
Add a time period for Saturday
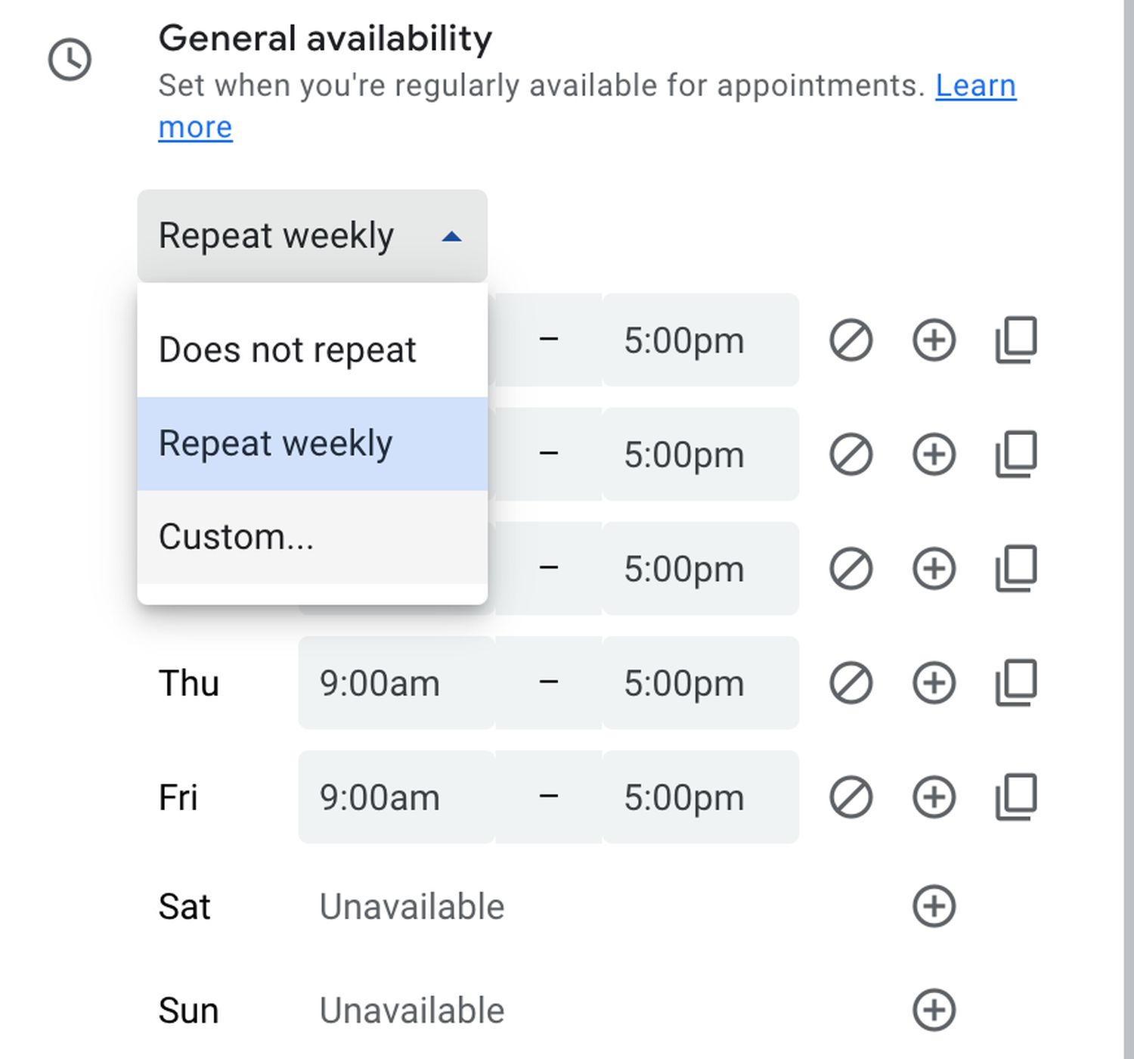pyautogui.click(x=934, y=906)
